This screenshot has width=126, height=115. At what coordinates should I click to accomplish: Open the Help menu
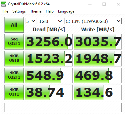click(x=50, y=11)
